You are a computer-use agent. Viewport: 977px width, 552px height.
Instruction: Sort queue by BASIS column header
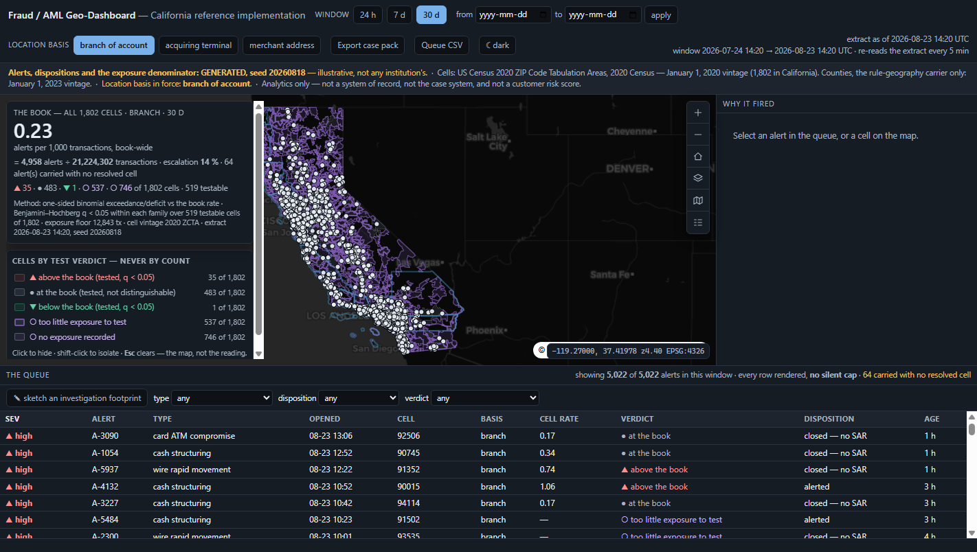(x=492, y=419)
